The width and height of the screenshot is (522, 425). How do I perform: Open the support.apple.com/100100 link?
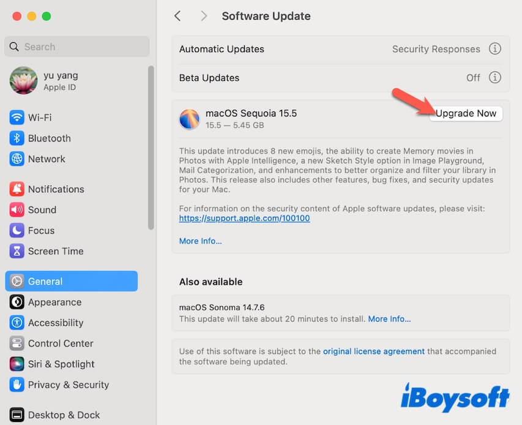click(244, 219)
